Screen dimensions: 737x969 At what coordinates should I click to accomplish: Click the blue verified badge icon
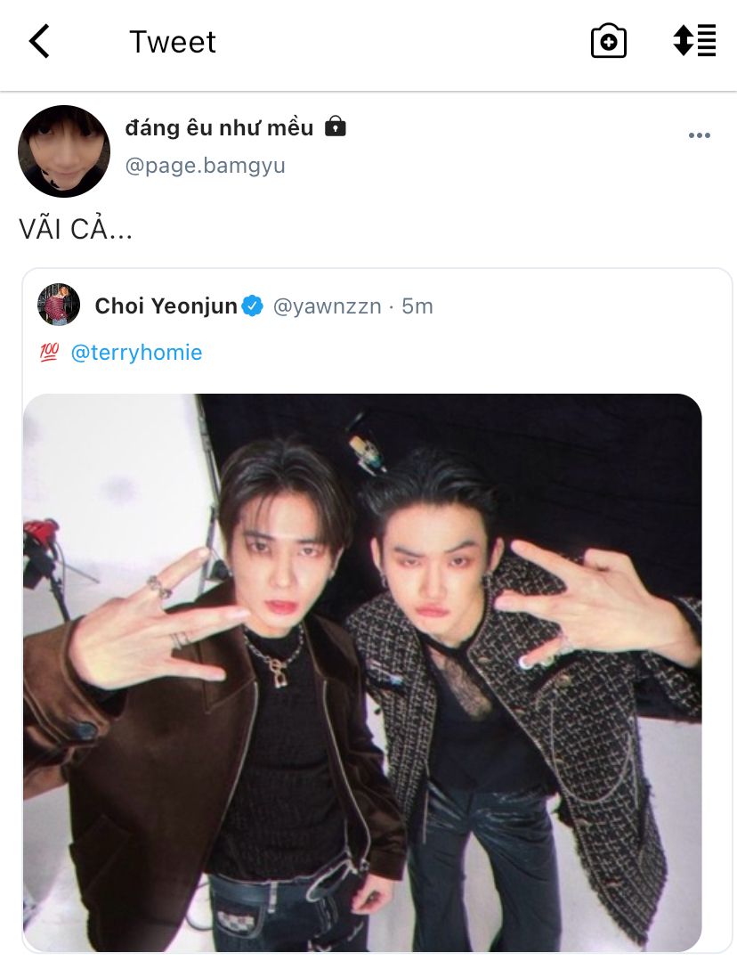pyautogui.click(x=252, y=305)
